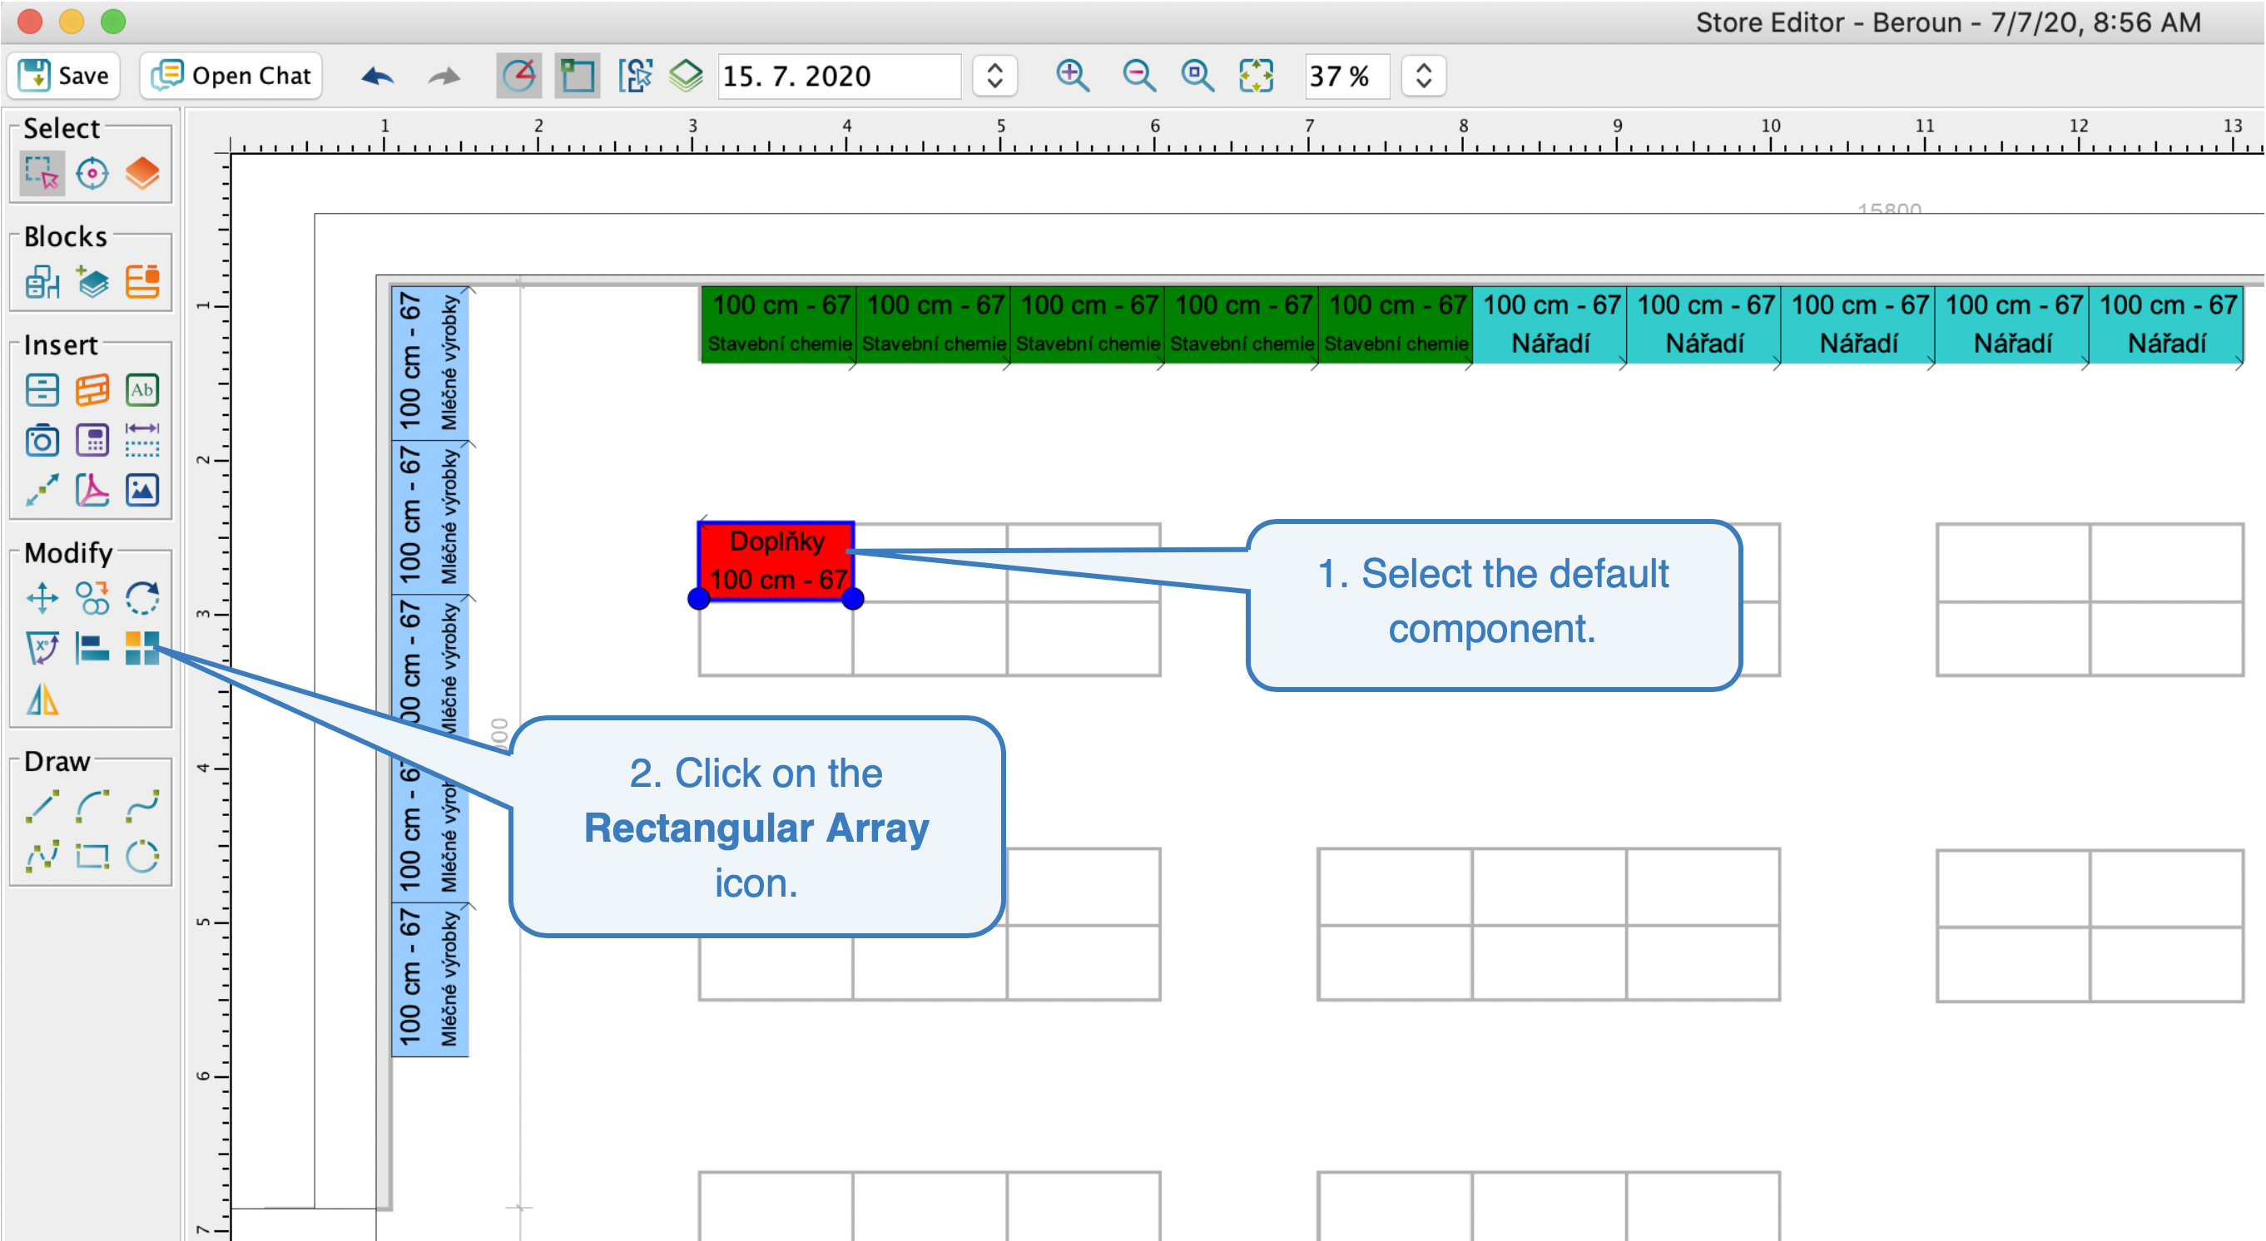This screenshot has height=1241, width=2266.
Task: Click the red macOS close window button
Action: [30, 21]
